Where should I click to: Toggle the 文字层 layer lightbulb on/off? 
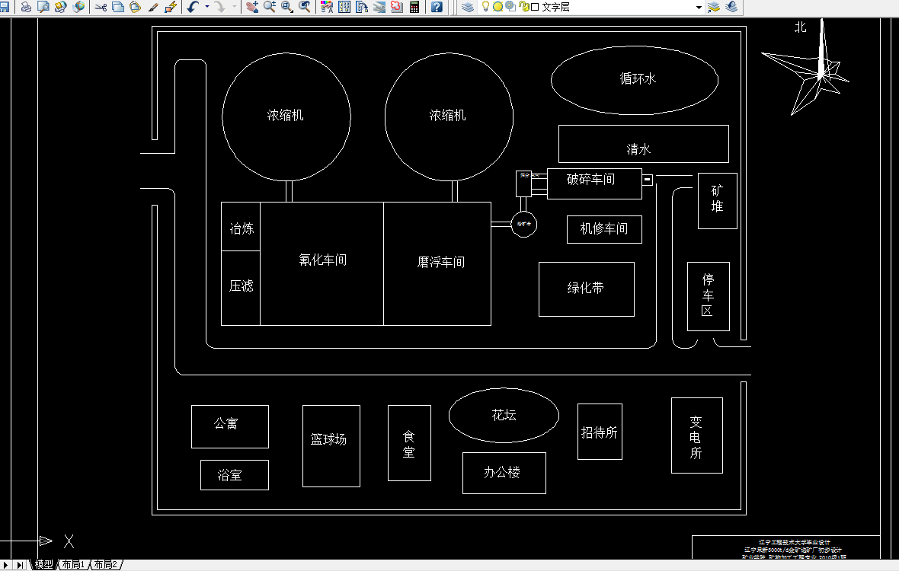[485, 8]
